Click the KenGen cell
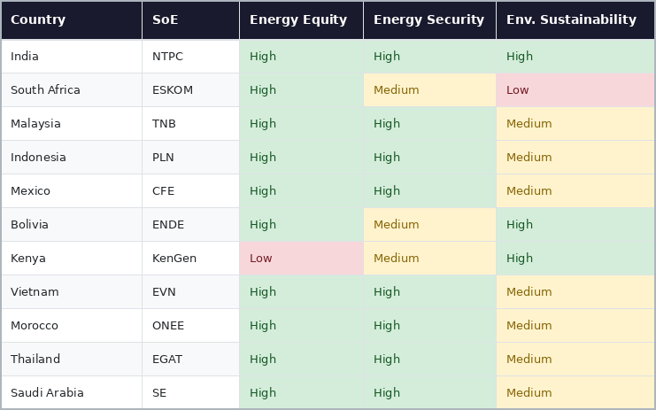 [x=190, y=259]
